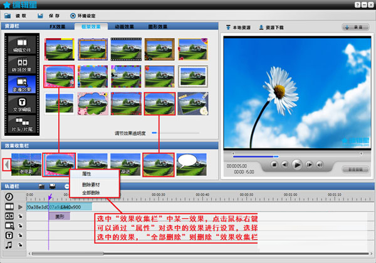This screenshot has height=263, width=376.
Task: Select 文字编辑 text editing sidebar icon
Action: (x=22, y=105)
